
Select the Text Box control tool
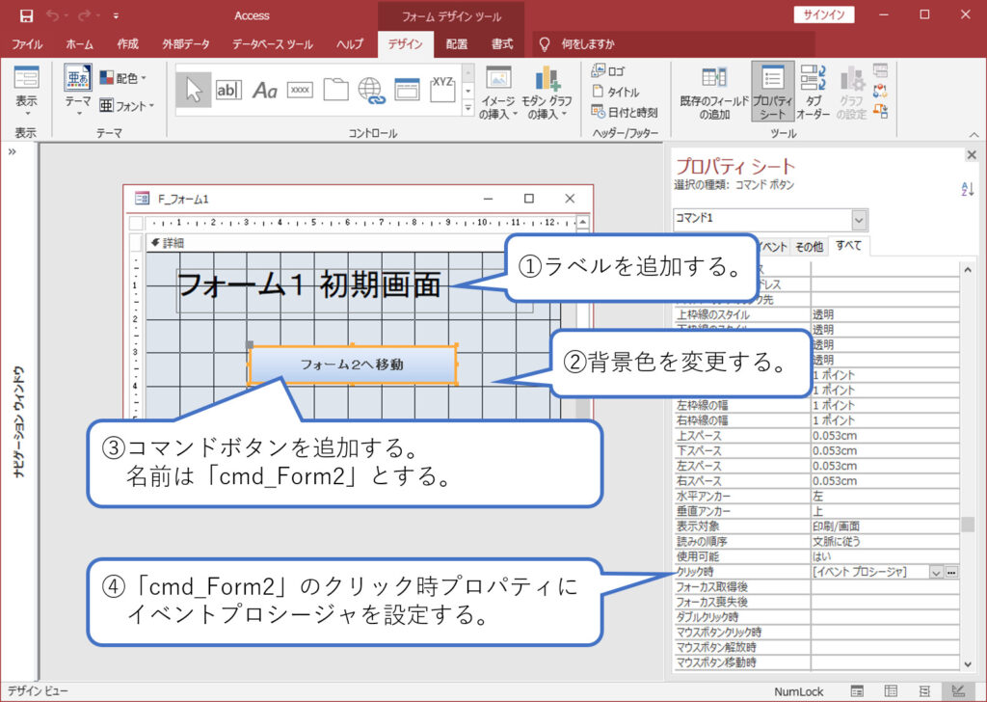click(x=228, y=90)
